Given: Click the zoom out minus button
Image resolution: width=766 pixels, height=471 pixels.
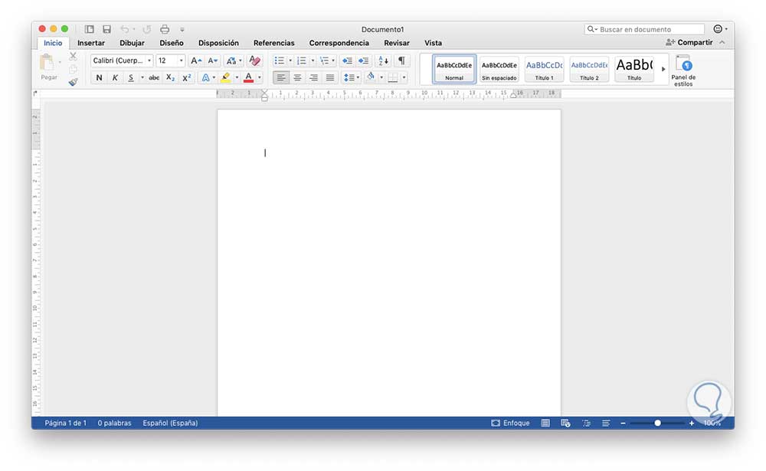Looking at the screenshot, I should point(623,423).
